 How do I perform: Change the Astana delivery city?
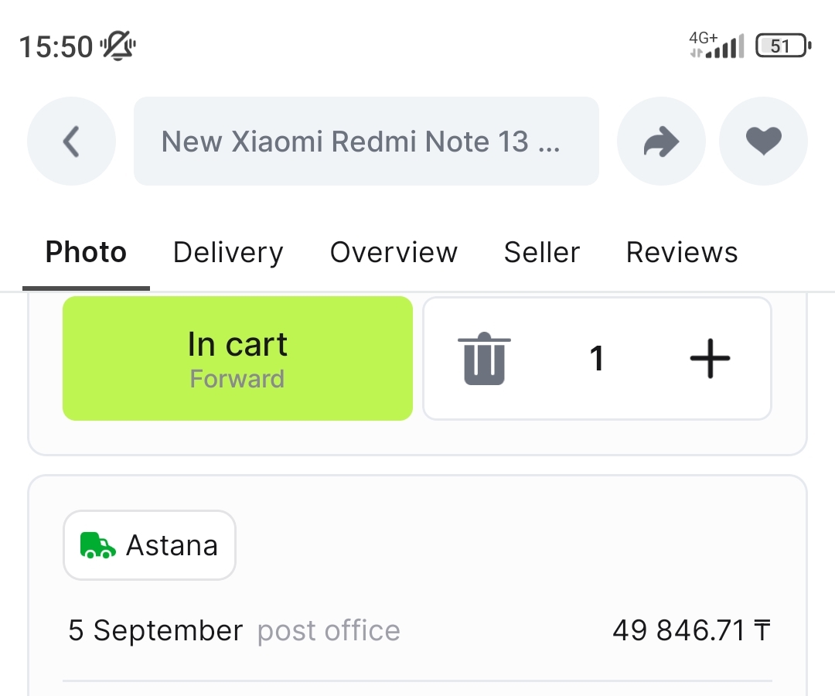[x=150, y=545]
